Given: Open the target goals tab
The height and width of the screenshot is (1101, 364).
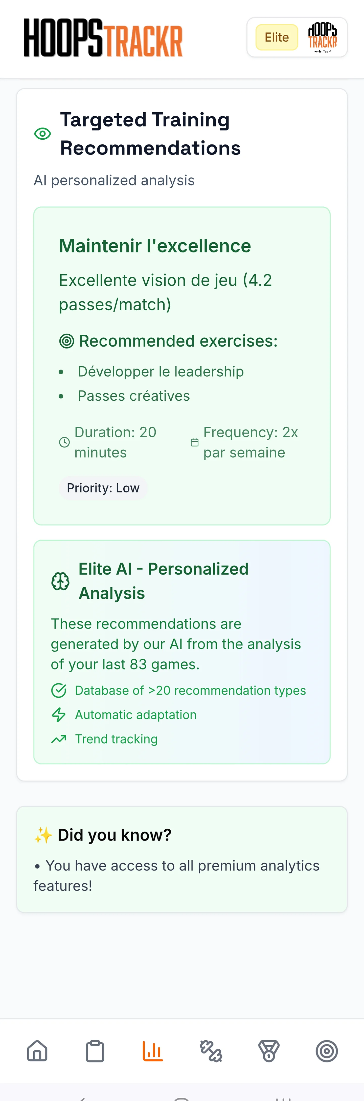Looking at the screenshot, I should pos(327,1051).
